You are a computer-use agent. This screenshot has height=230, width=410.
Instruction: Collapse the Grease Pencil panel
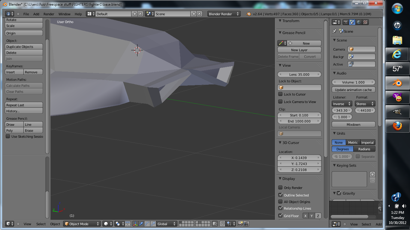pos(280,33)
